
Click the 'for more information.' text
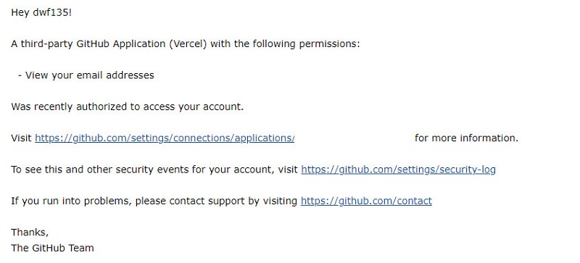click(x=466, y=138)
